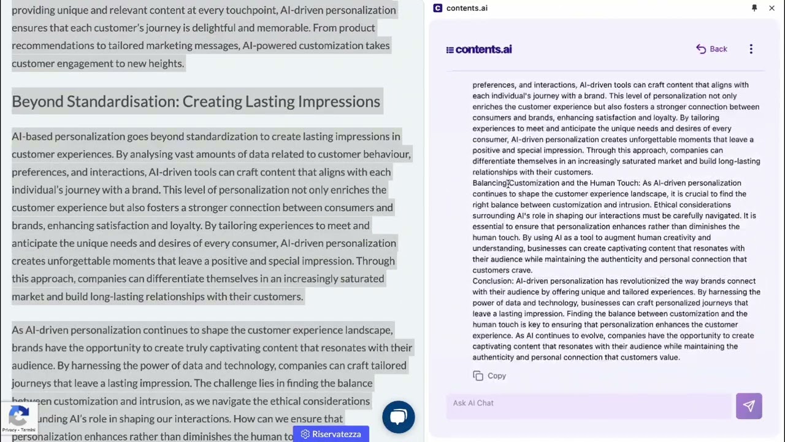Pin the contents.ai side panel
The height and width of the screenshot is (442, 785).
point(754,8)
